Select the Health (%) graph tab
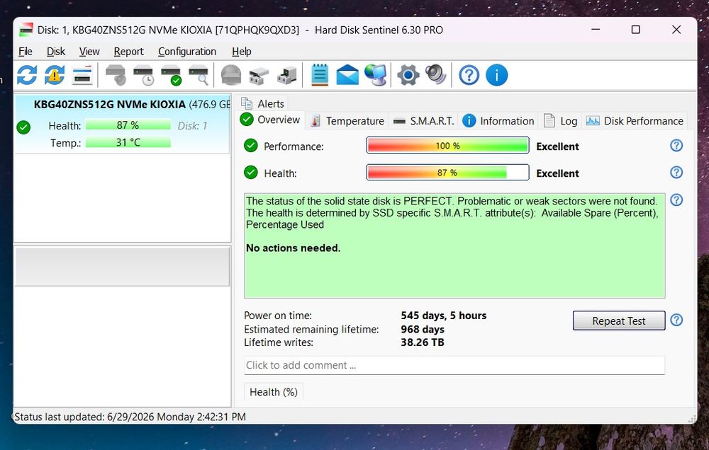 pos(274,392)
